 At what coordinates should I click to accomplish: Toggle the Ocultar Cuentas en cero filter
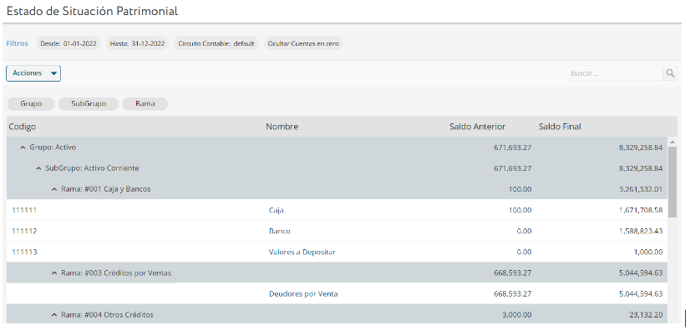[x=303, y=43]
